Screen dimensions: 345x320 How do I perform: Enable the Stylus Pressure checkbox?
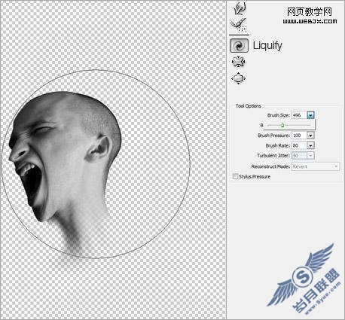point(235,176)
